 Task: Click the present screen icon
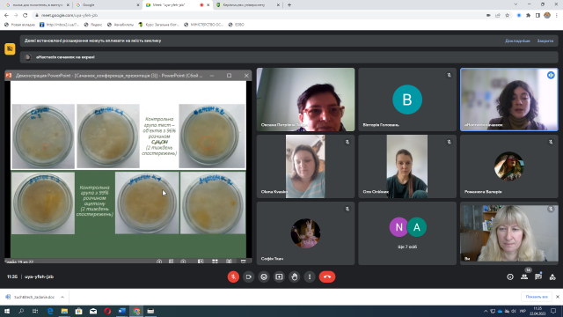click(x=279, y=276)
